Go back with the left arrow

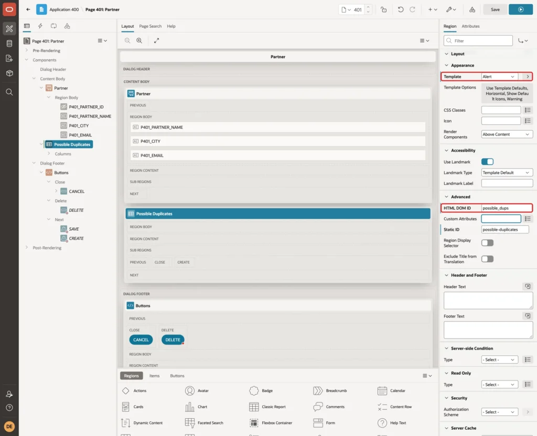(28, 9)
